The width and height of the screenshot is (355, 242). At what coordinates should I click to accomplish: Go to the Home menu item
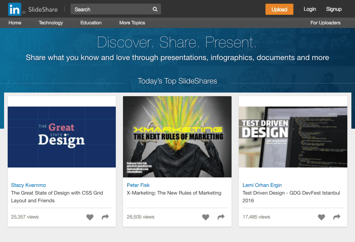point(15,23)
